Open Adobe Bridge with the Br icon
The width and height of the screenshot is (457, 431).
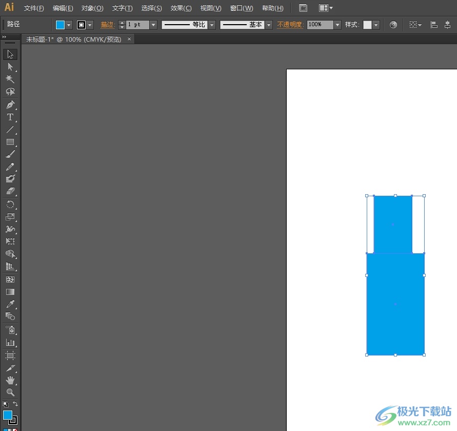[x=303, y=8]
